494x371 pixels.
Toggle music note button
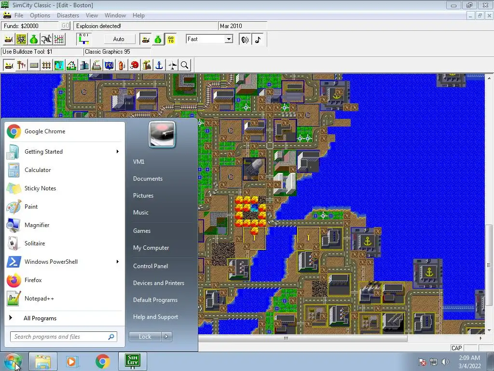click(258, 40)
